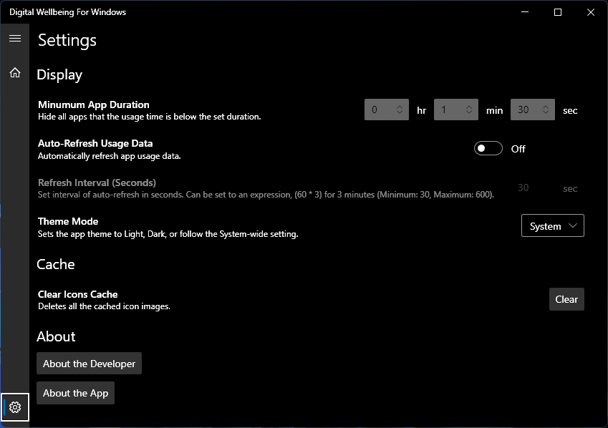The height and width of the screenshot is (428, 608).
Task: Open About the App
Action: click(x=75, y=393)
